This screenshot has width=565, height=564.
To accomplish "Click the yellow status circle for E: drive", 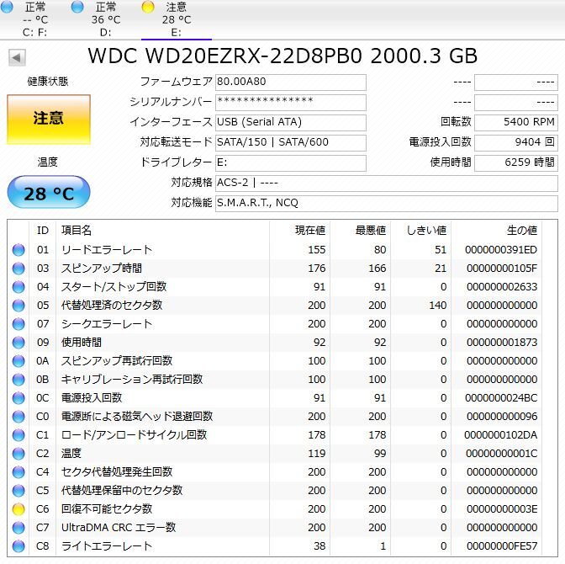I will click(x=148, y=7).
